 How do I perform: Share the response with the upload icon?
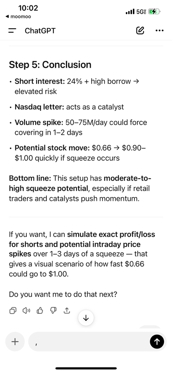[x=67, y=310]
